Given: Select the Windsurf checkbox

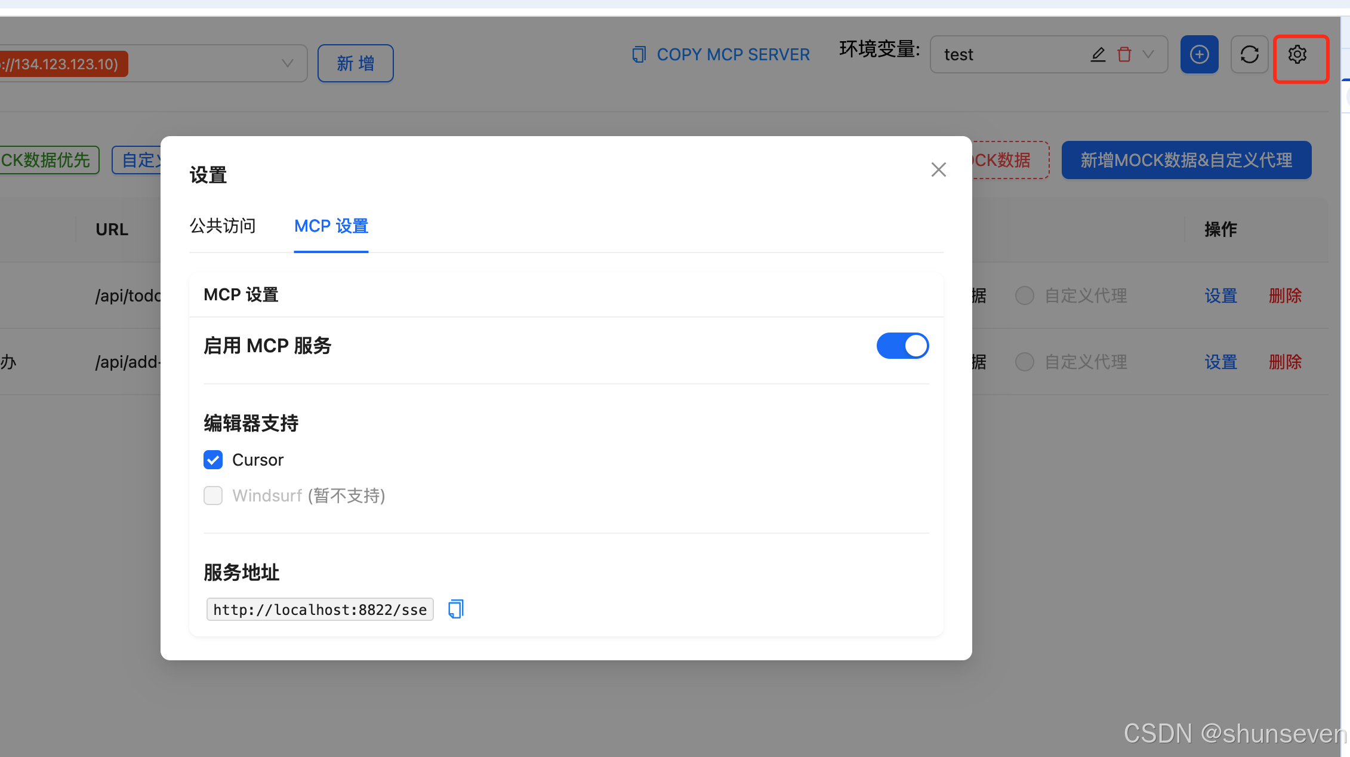Looking at the screenshot, I should tap(212, 496).
